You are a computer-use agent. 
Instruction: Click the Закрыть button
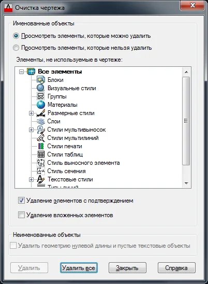pyautogui.click(x=127, y=268)
